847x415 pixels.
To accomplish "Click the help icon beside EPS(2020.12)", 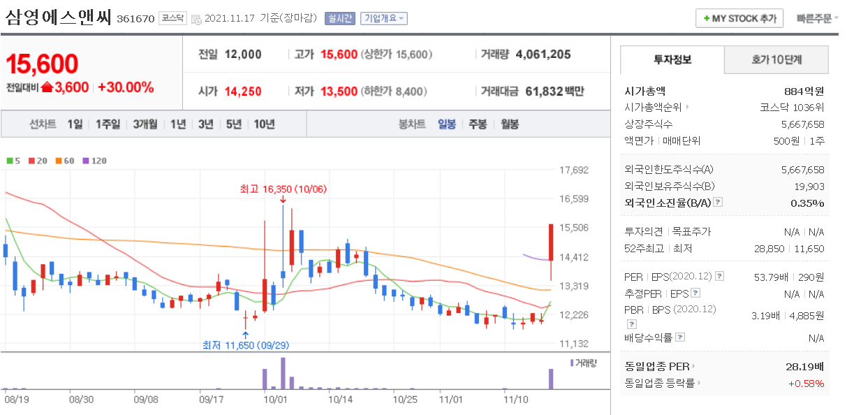I will (x=720, y=277).
